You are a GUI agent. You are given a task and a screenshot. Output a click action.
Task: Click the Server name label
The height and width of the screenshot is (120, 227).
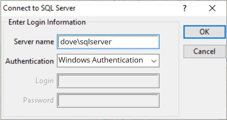(34, 42)
